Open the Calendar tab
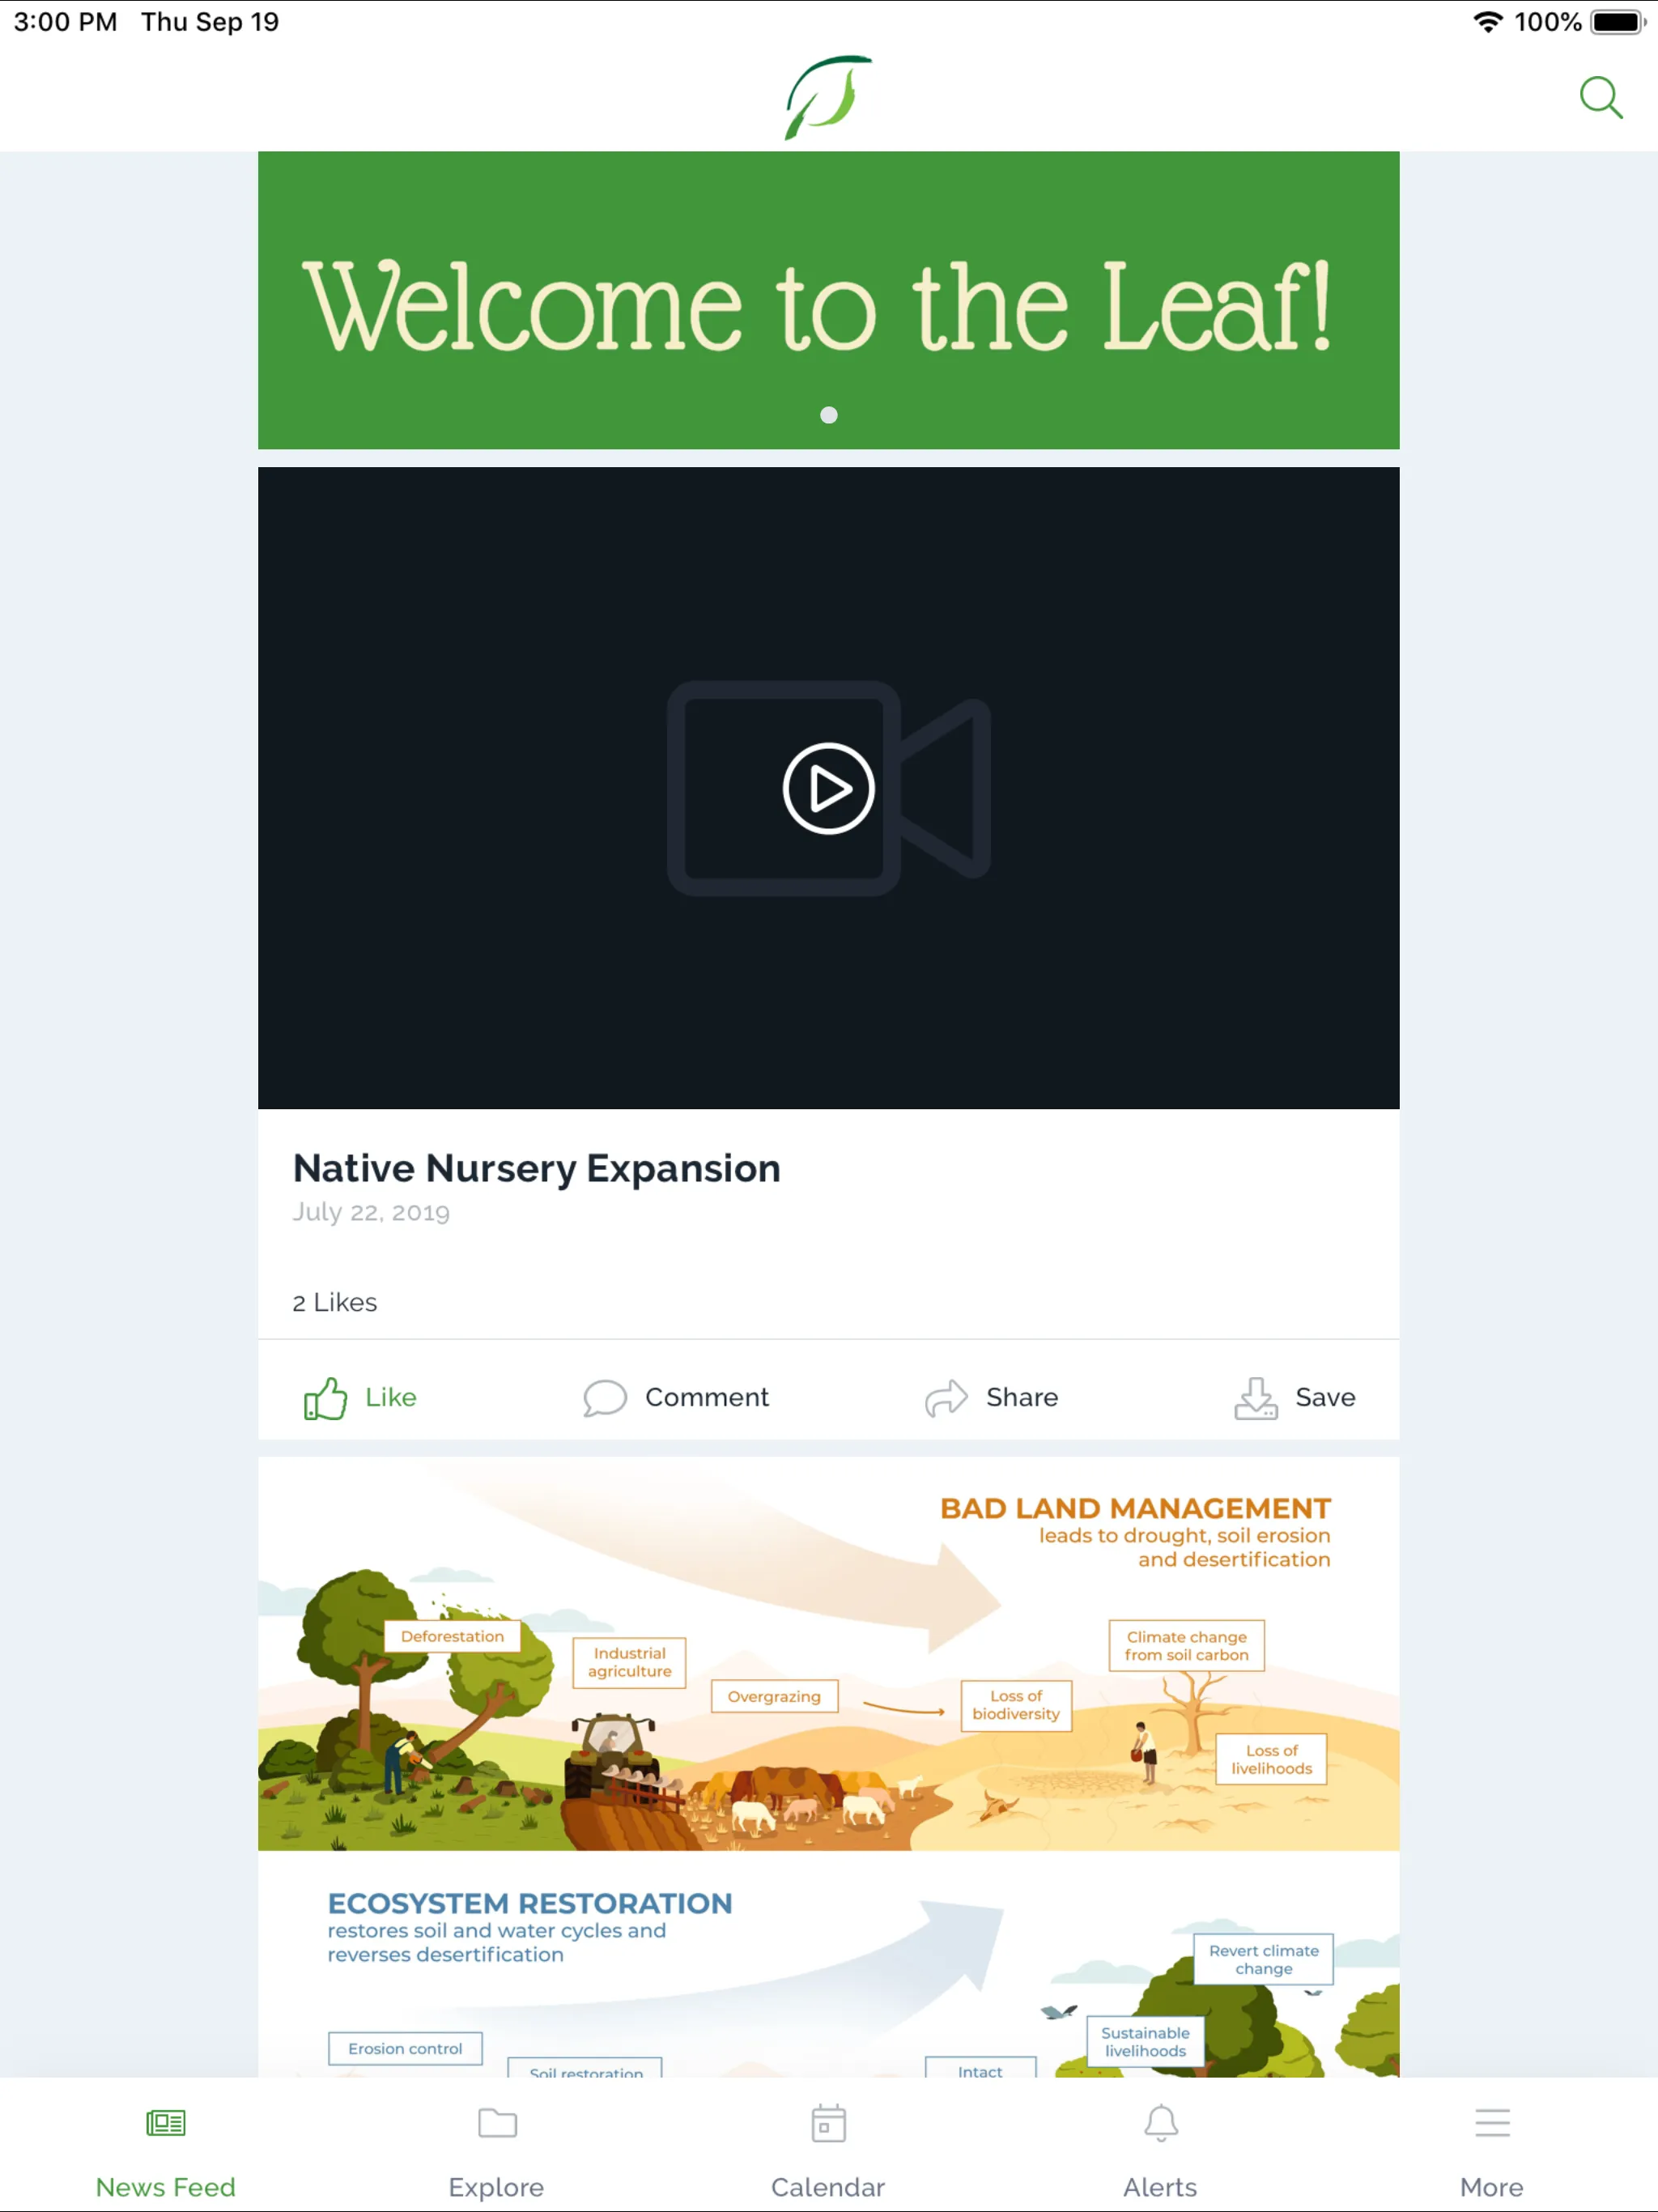The width and height of the screenshot is (1658, 2212). pos(829,2150)
